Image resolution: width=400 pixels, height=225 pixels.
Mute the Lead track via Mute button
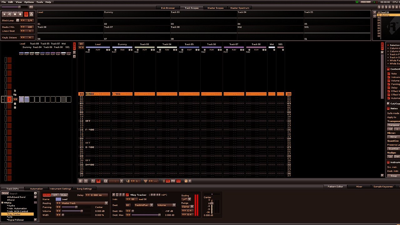pos(64,195)
